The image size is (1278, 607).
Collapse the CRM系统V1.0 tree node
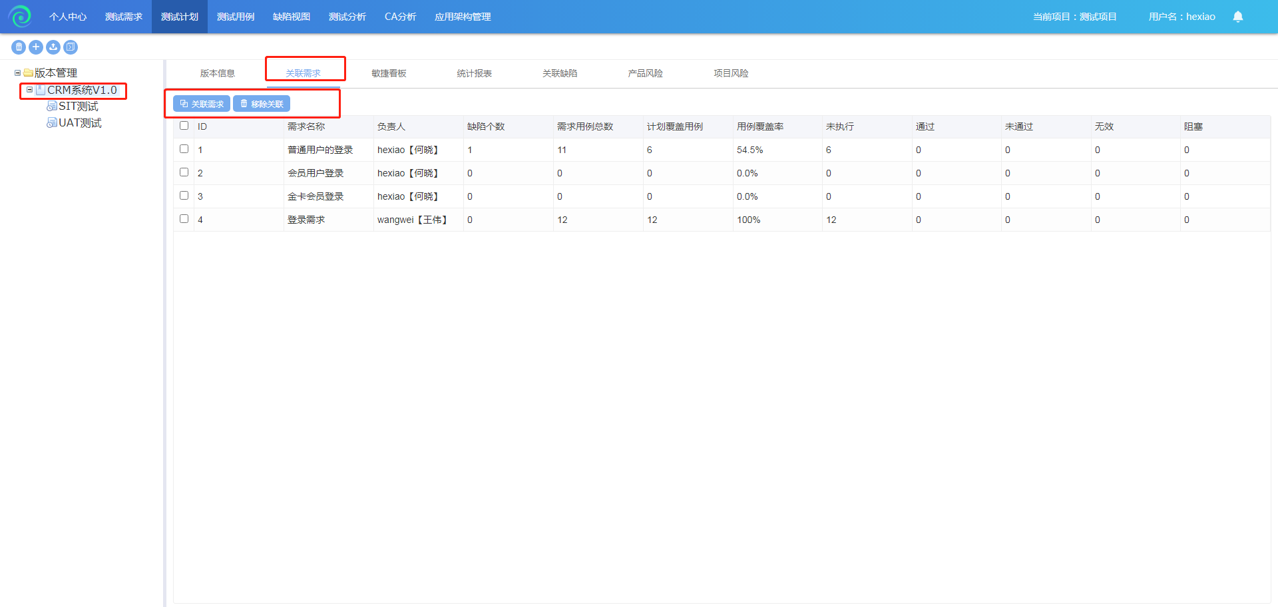(x=29, y=90)
